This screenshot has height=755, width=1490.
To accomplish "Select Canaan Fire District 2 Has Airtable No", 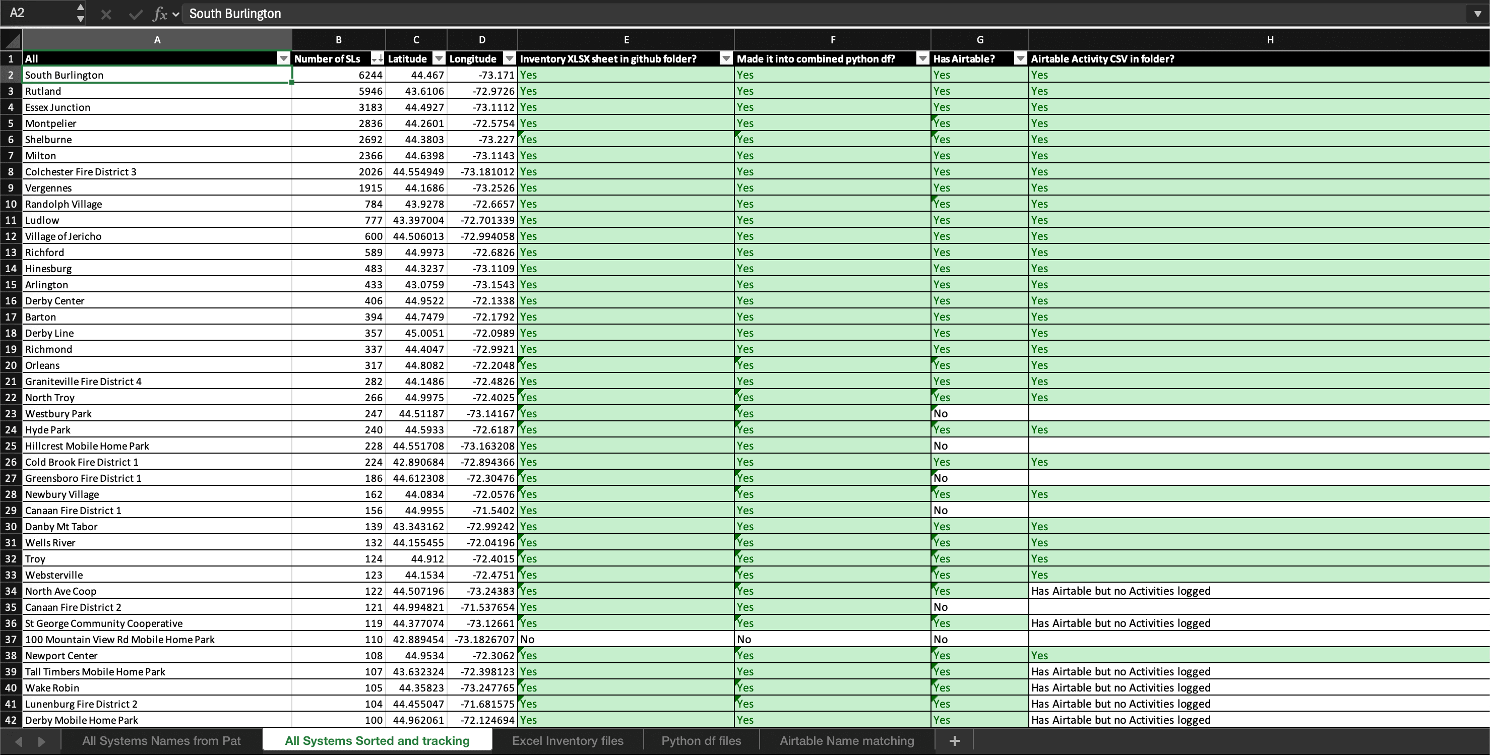I will coord(979,607).
